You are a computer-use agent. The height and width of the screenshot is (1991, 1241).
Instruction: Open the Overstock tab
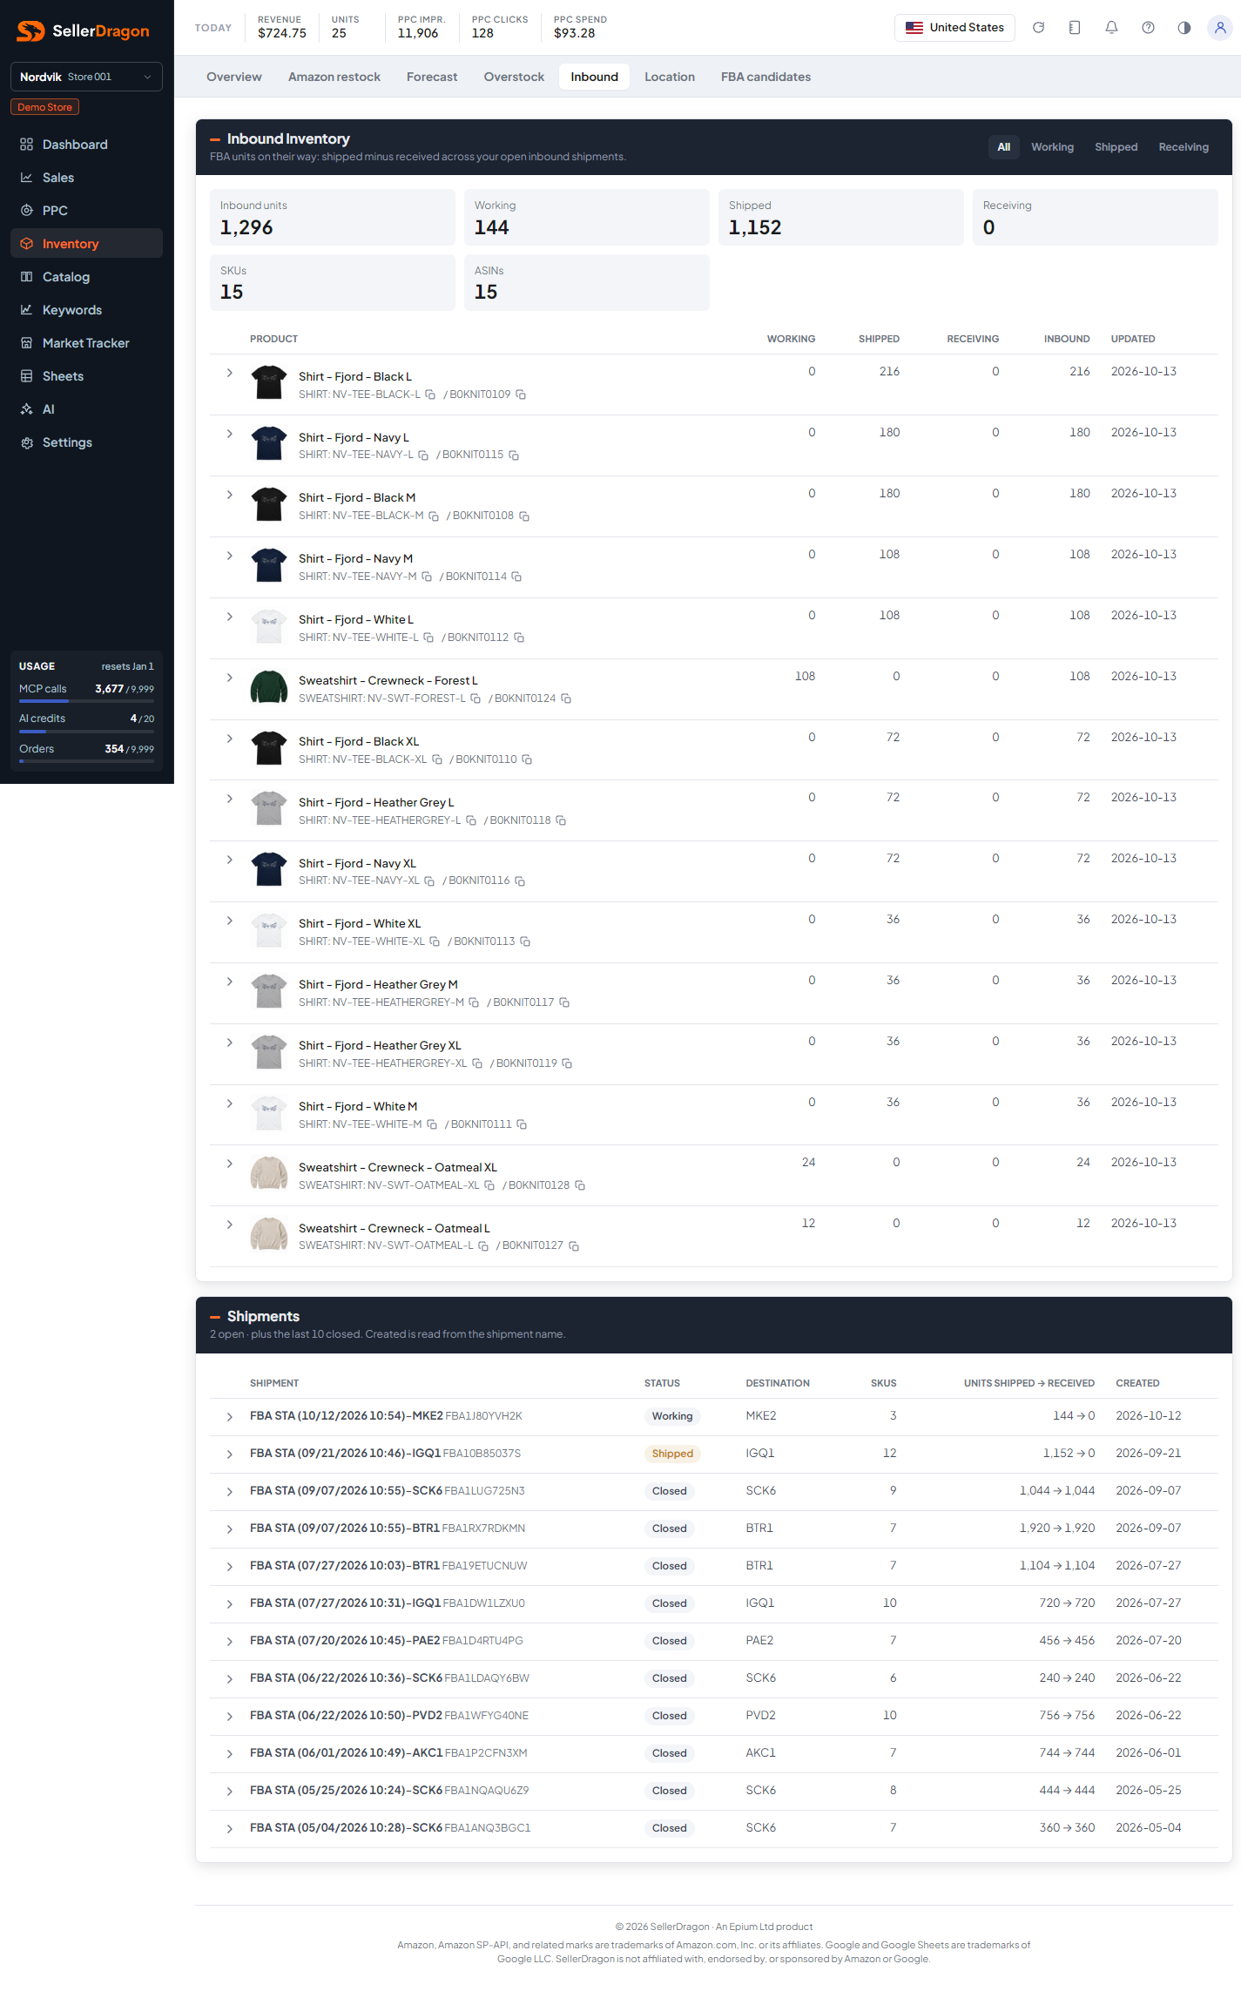[514, 77]
